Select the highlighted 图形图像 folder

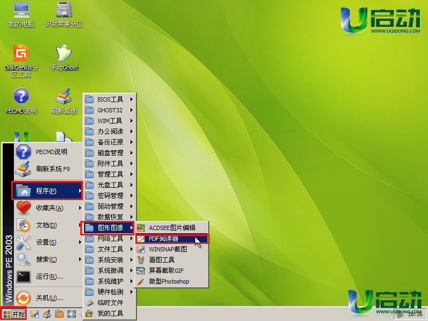pyautogui.click(x=108, y=228)
